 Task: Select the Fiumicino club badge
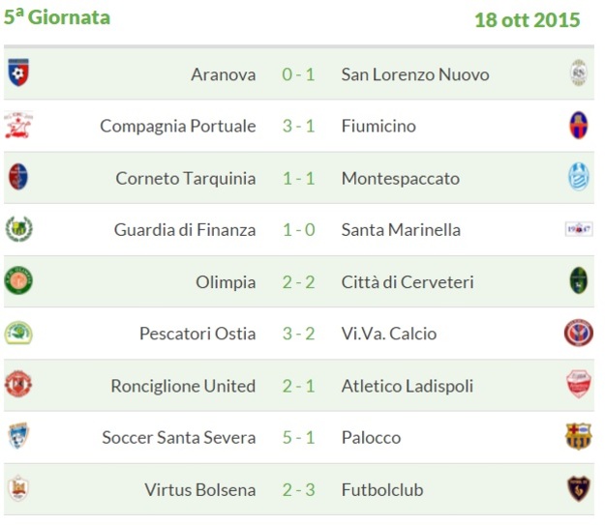click(578, 125)
